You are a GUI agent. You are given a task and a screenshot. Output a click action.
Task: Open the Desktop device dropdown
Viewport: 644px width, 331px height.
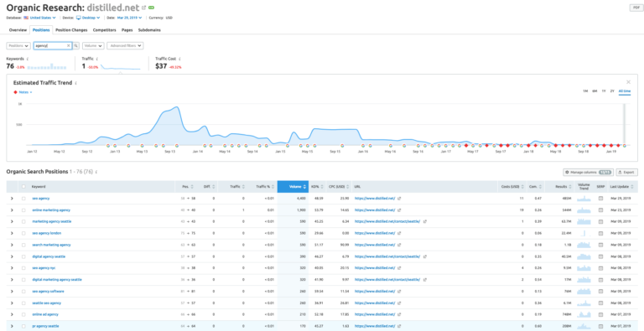pos(88,18)
